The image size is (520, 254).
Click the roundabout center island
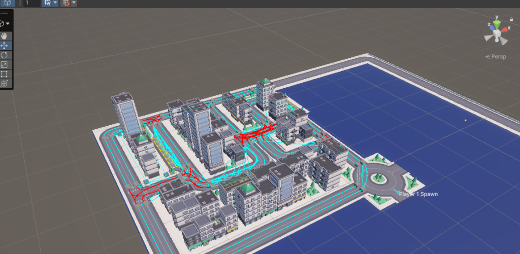[x=378, y=179]
